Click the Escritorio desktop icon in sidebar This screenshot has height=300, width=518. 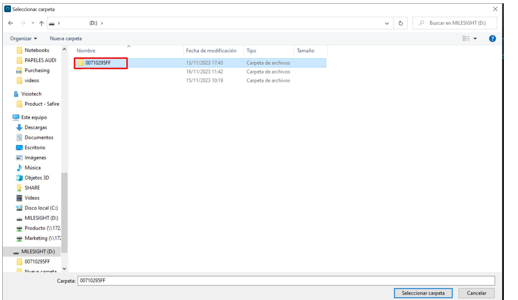tap(34, 147)
